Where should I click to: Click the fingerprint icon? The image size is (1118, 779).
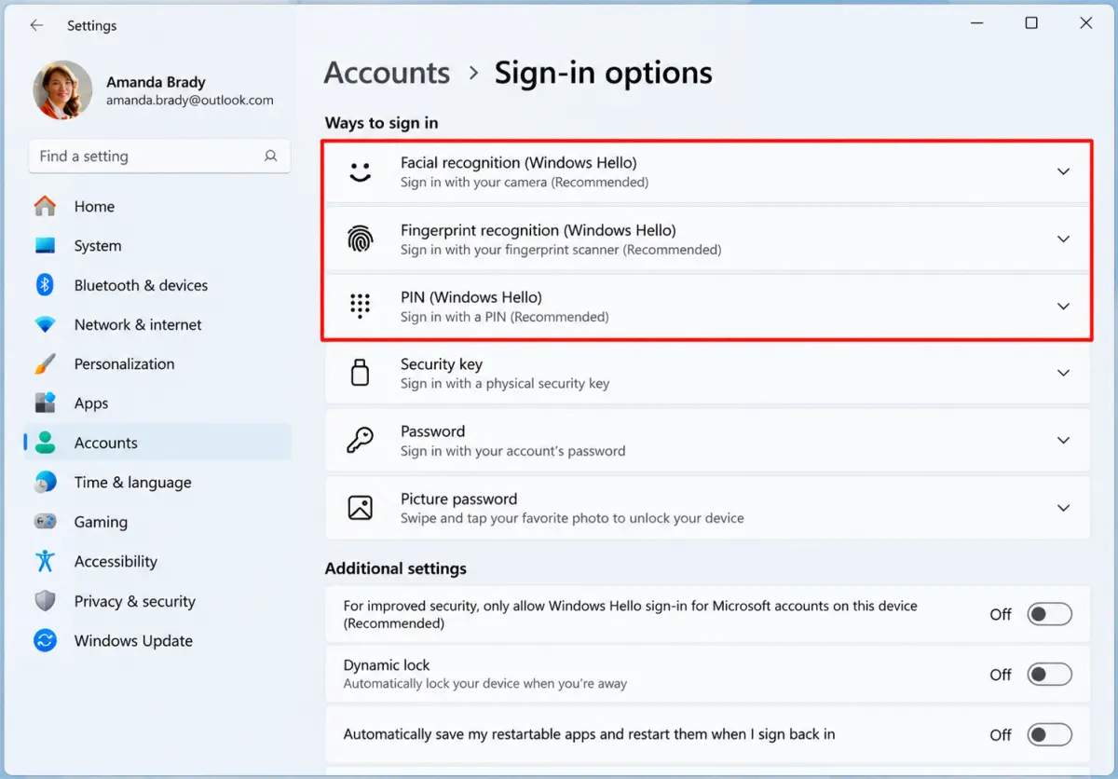[360, 239]
